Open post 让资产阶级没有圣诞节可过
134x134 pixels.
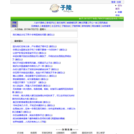(x=25, y=53)
